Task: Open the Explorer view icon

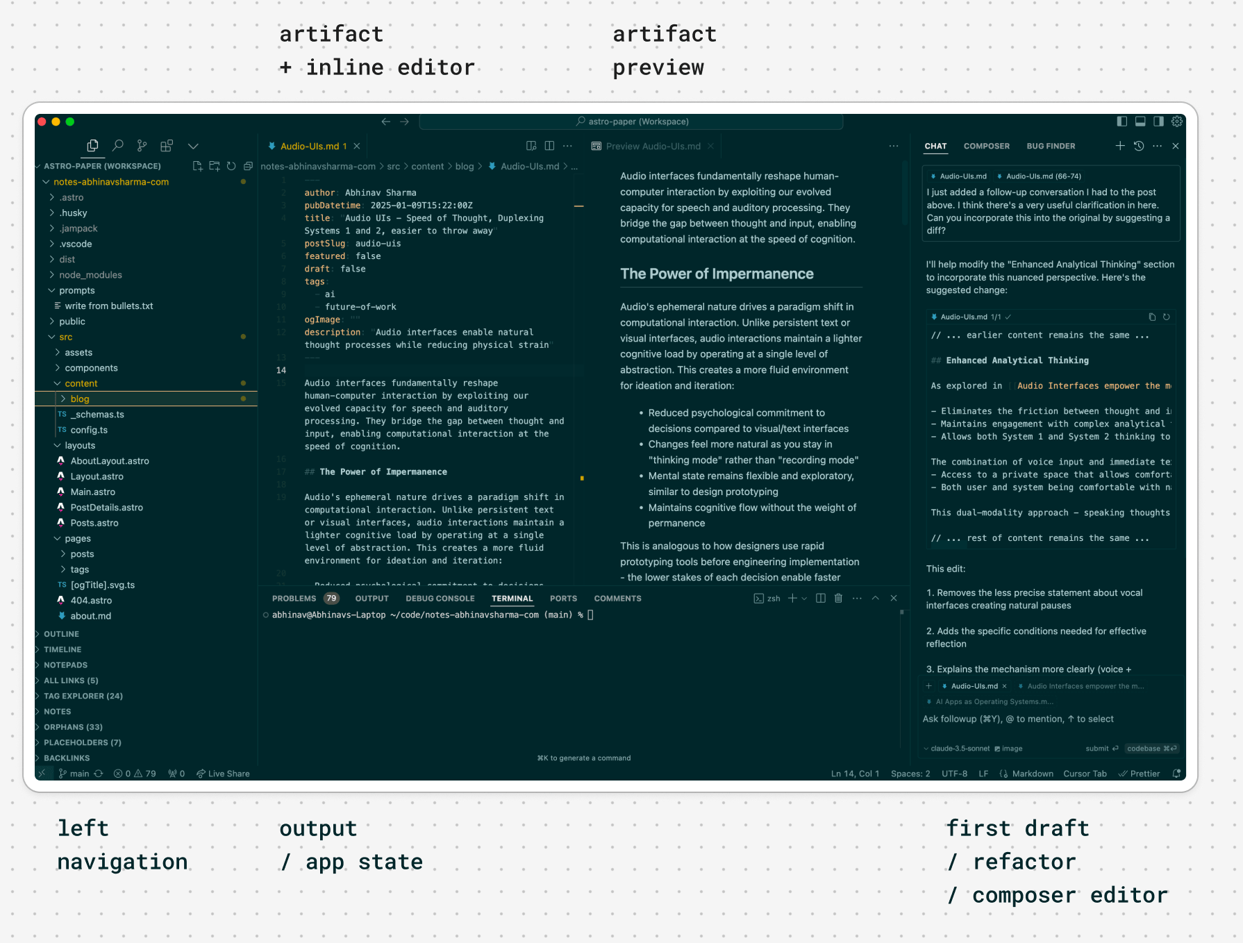Action: point(92,146)
